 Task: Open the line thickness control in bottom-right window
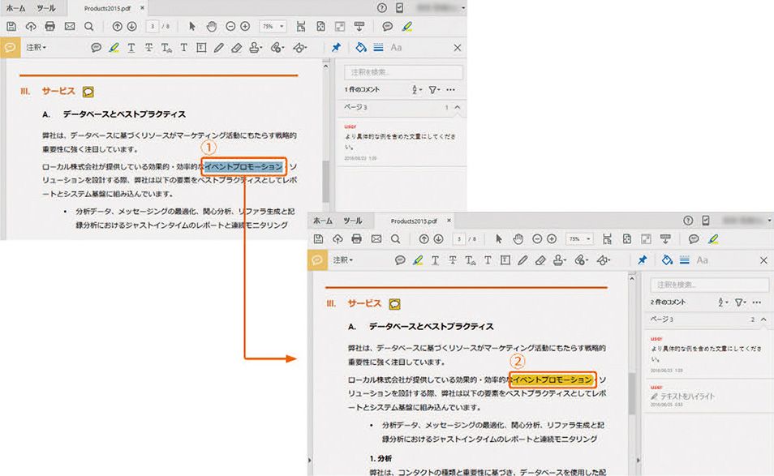pos(684,260)
